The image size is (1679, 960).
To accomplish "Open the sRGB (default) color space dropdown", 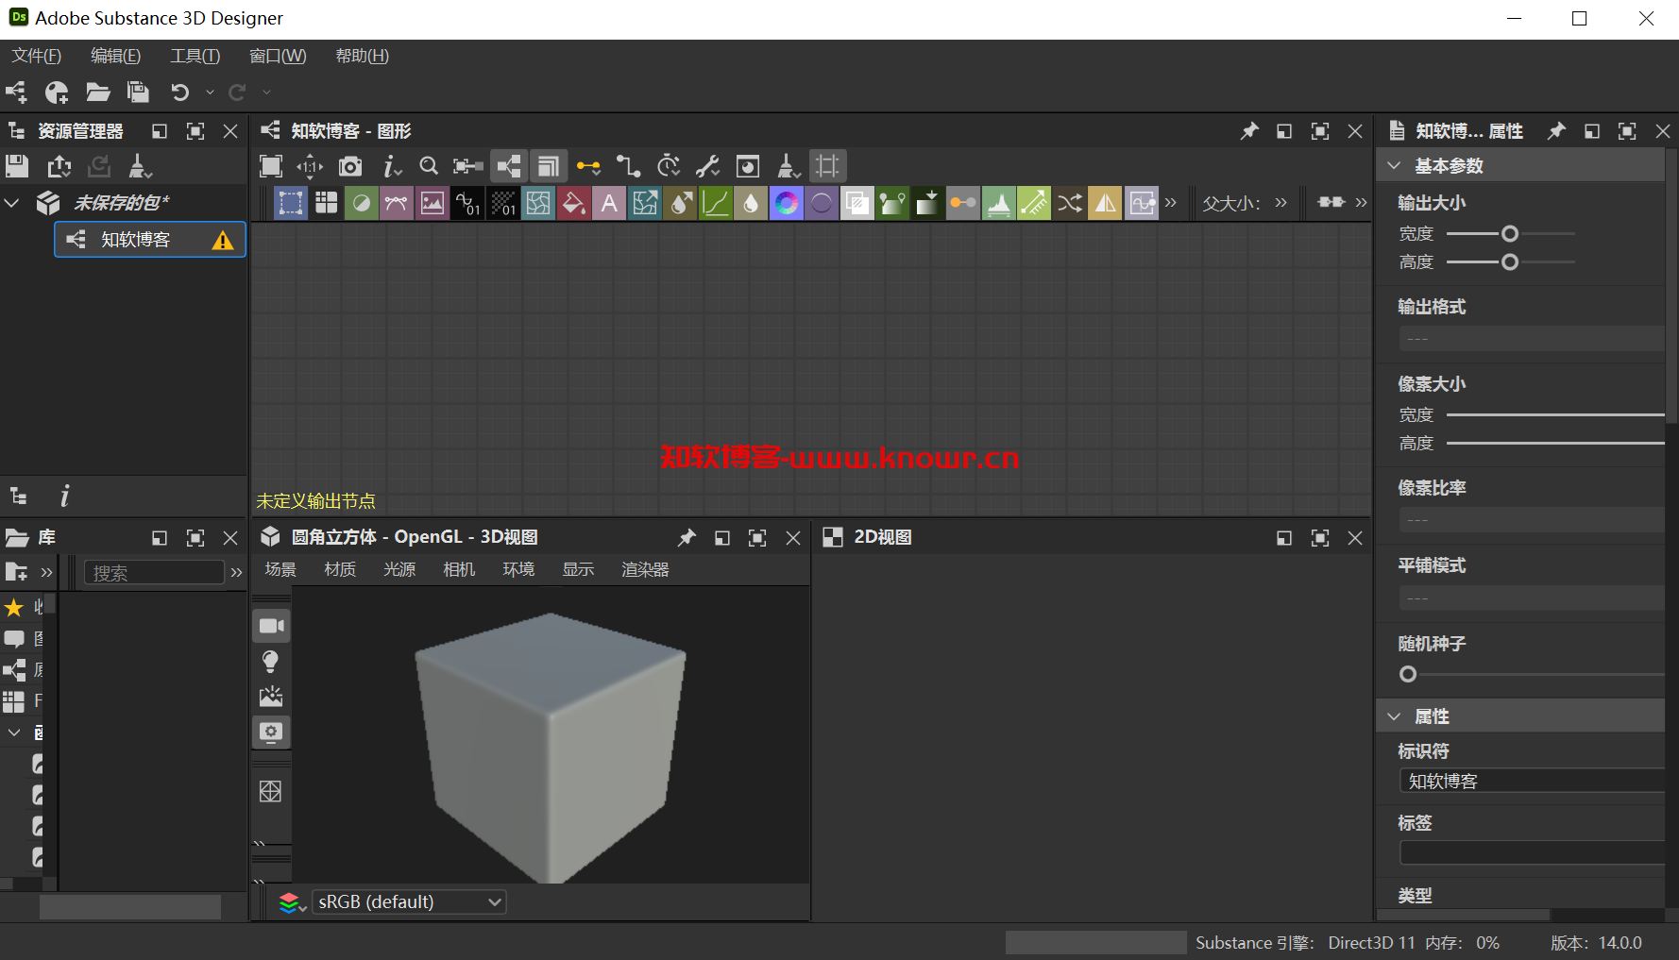I will click(408, 902).
